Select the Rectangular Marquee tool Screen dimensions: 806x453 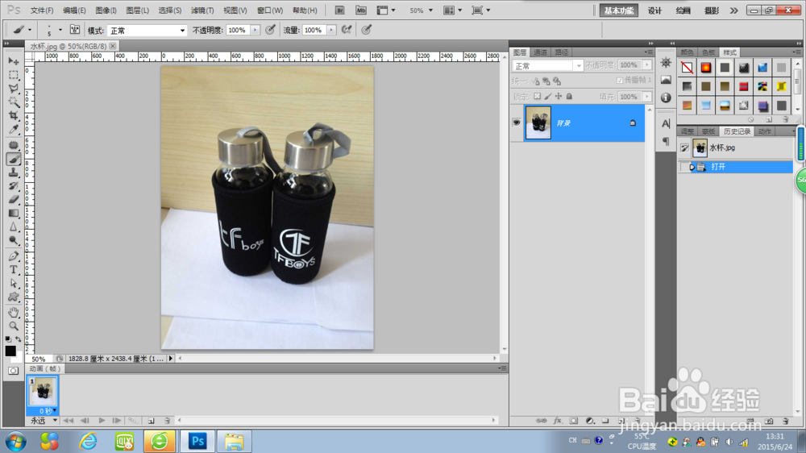[14, 75]
